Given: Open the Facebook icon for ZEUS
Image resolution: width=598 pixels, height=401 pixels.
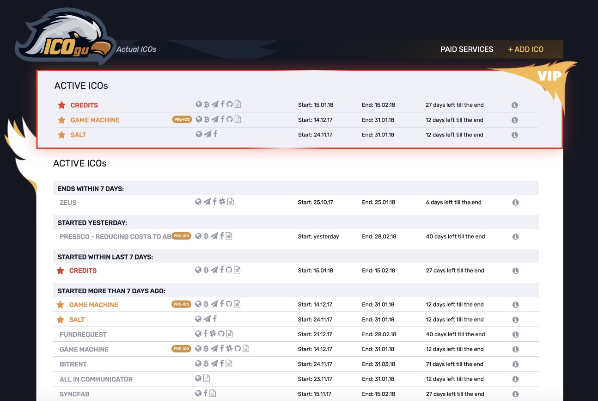Looking at the screenshot, I should pyautogui.click(x=214, y=202).
